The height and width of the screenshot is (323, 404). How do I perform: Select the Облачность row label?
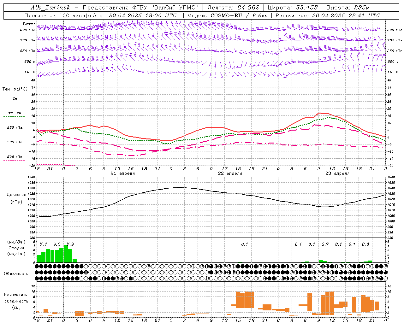pyautogui.click(x=16, y=274)
